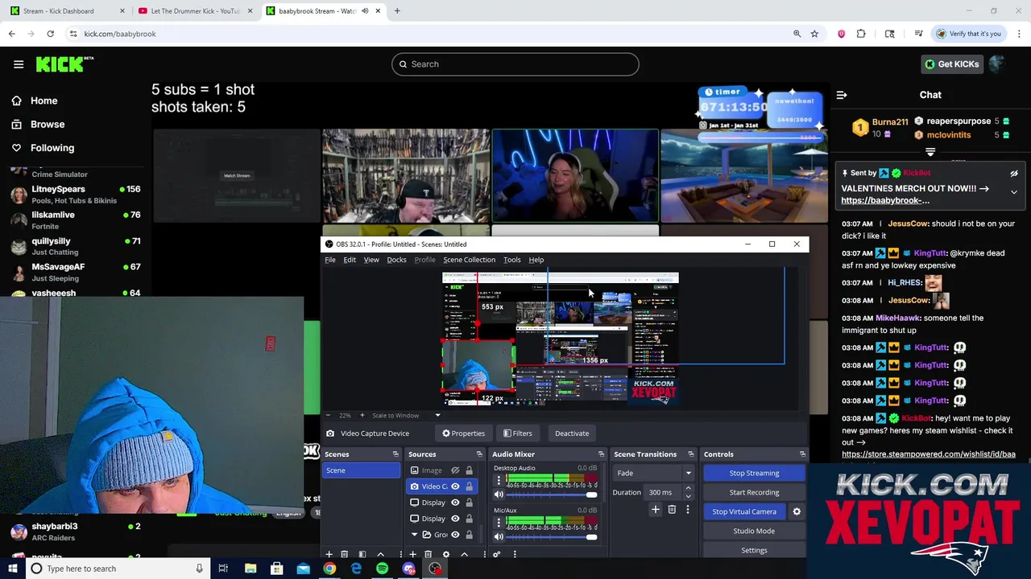Click the KICK logo

tap(64, 64)
